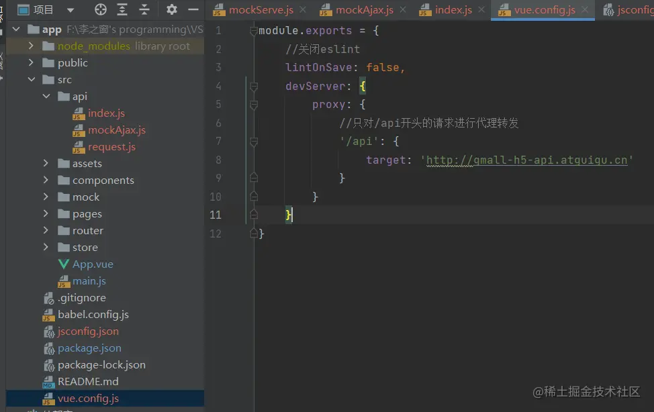Screen dimensions: 654x412
Task: Expand the assets folder chevron
Action: (46, 163)
